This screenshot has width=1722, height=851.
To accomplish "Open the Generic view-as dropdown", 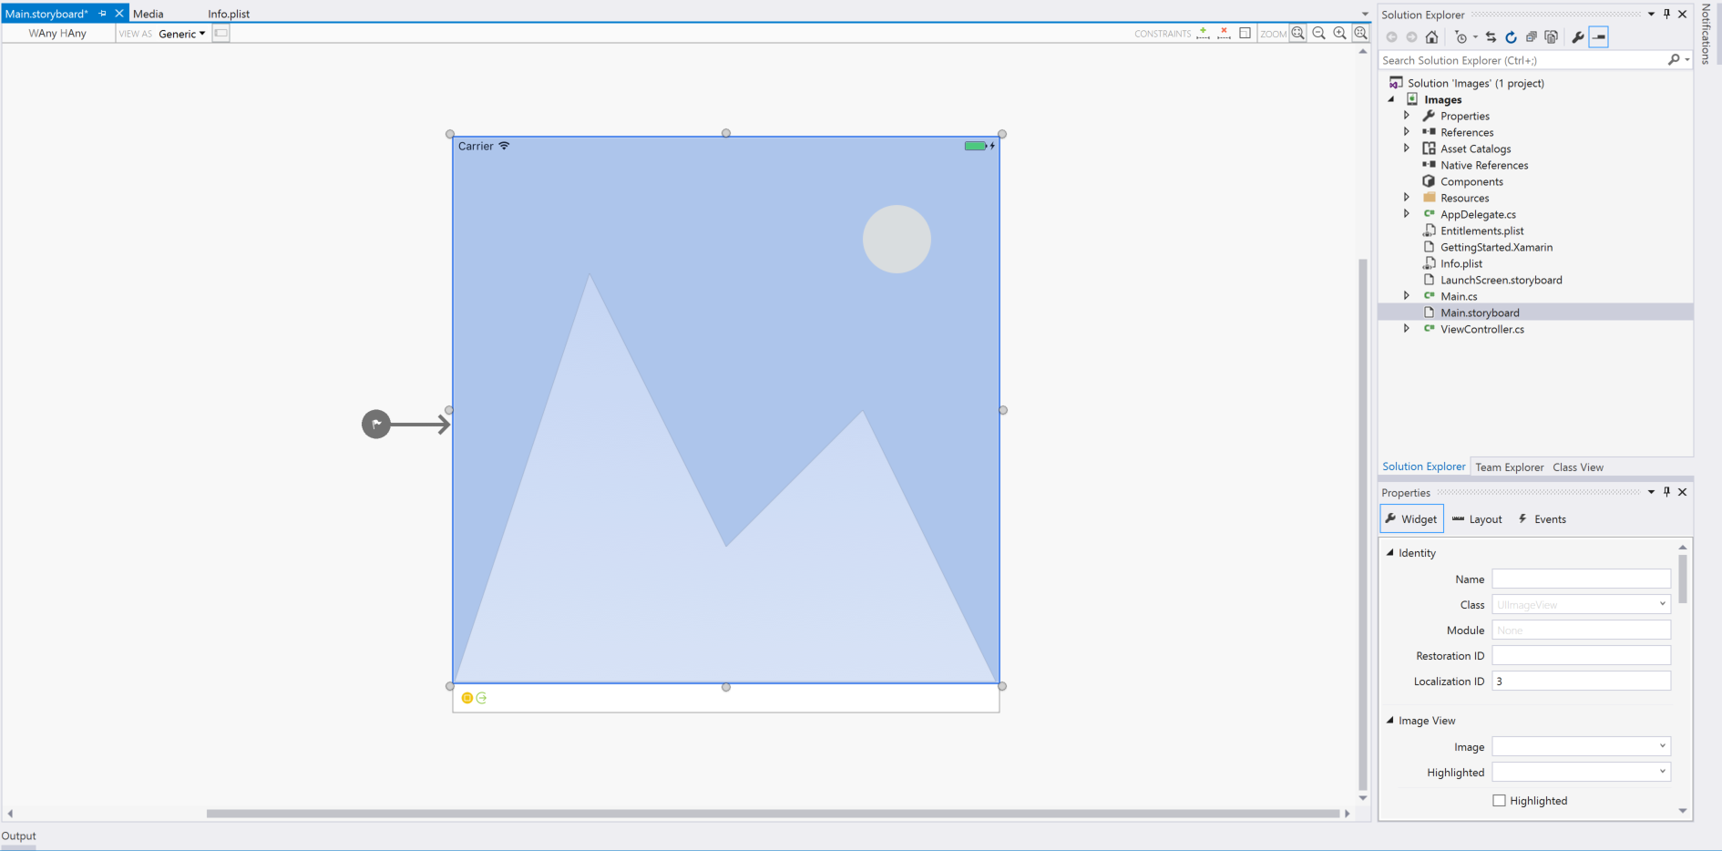I will (181, 33).
